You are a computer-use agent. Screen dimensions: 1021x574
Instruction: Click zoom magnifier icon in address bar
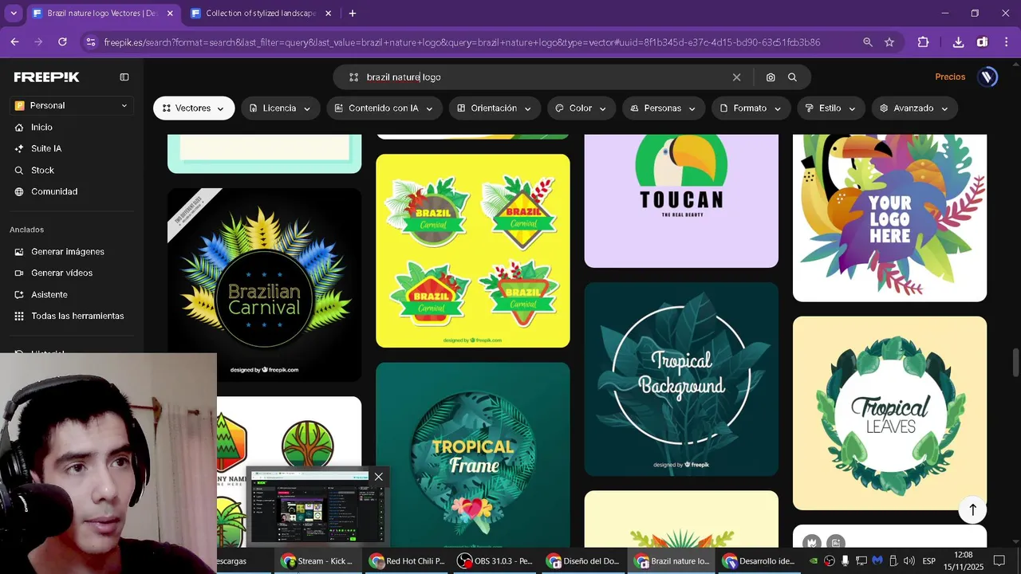point(867,42)
